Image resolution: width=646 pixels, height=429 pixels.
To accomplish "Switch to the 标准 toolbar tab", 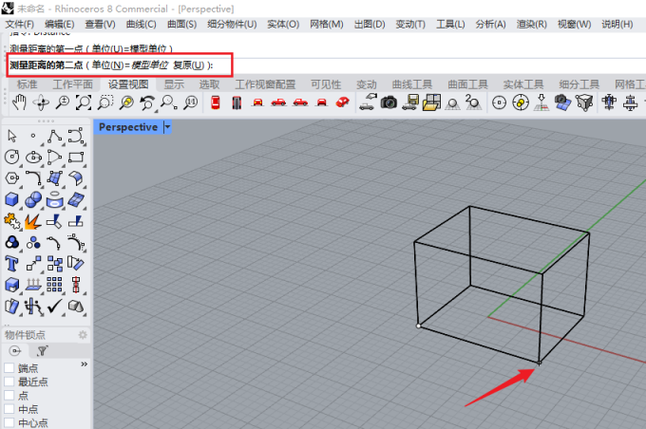I will 28,84.
